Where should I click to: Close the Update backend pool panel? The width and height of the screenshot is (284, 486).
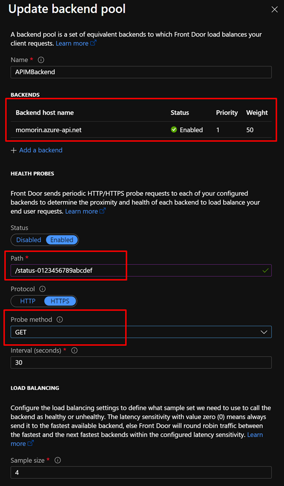[x=274, y=10]
